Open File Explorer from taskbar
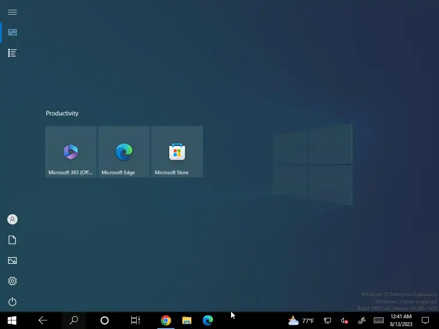 click(x=187, y=320)
